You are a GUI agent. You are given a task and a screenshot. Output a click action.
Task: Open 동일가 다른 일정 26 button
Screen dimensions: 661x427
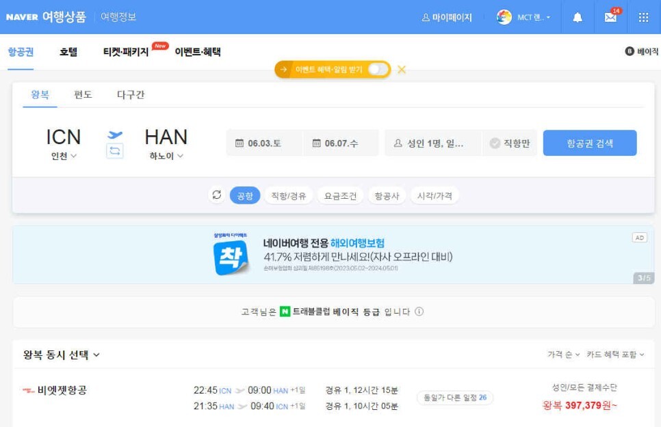(455, 398)
